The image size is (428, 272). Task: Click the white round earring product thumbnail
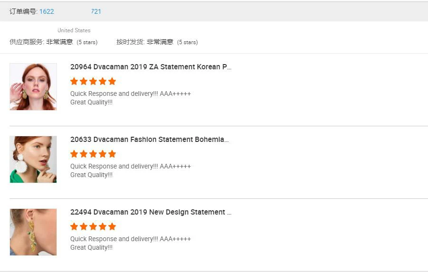coord(33,159)
